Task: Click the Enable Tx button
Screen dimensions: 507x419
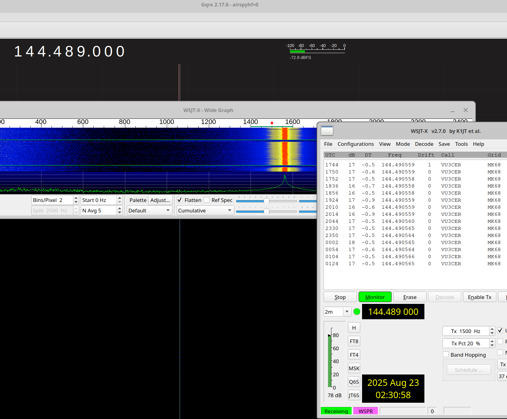Action: 479,297
